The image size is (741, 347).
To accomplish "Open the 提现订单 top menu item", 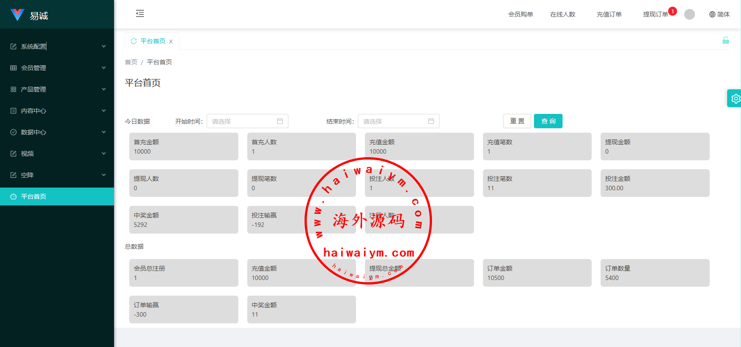I will pyautogui.click(x=655, y=14).
